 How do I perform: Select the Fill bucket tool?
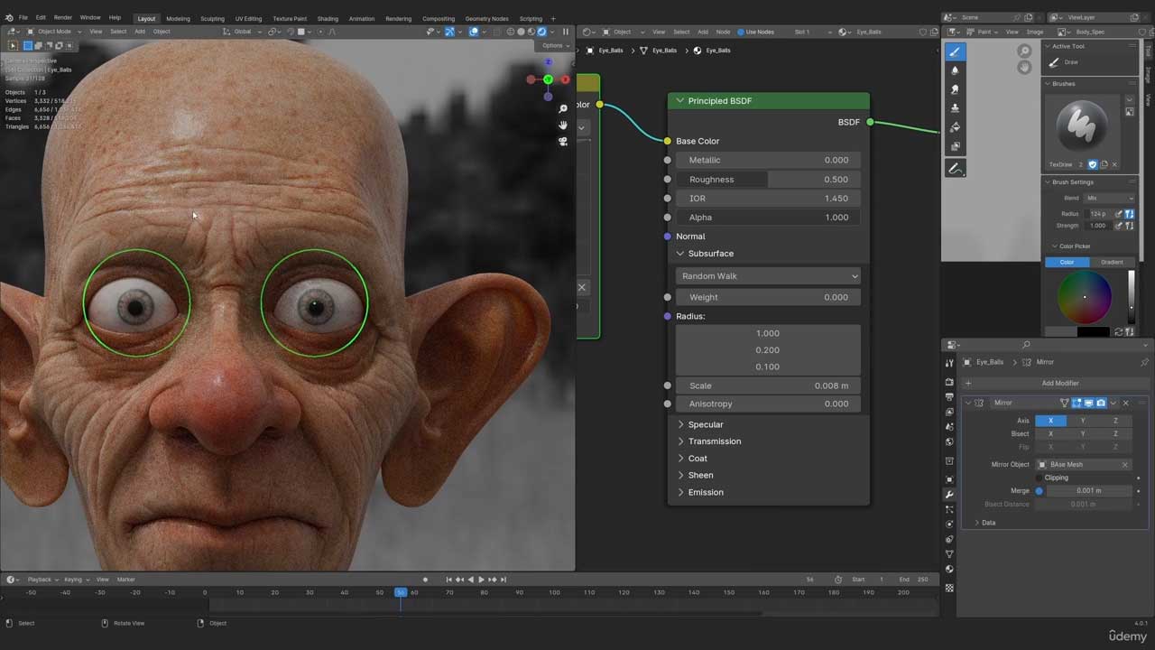(x=955, y=127)
